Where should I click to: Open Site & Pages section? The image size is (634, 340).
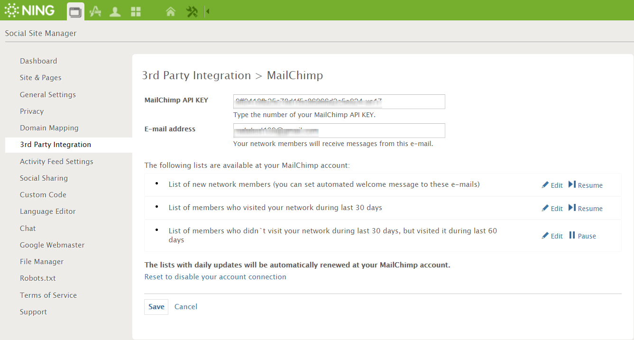click(x=41, y=77)
